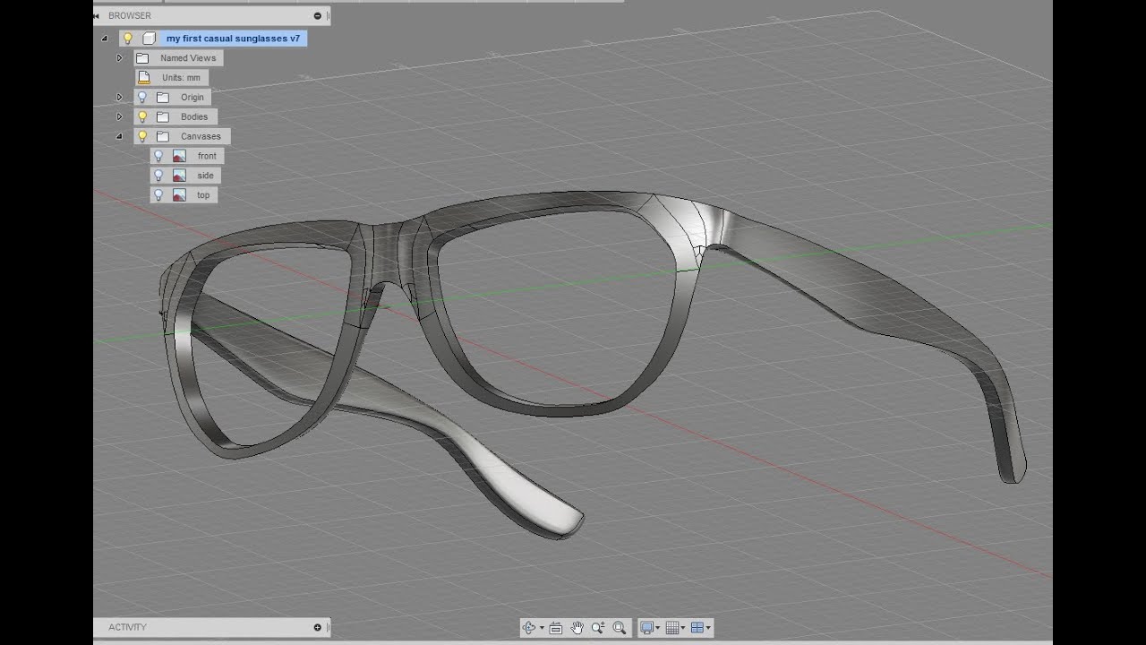
Task: Select the 'Bodies' tree label
Action: (194, 116)
